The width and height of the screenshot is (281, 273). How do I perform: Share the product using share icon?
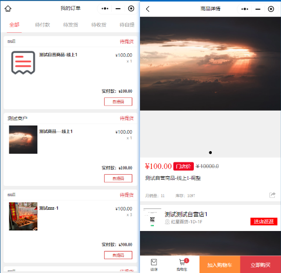point(272,195)
